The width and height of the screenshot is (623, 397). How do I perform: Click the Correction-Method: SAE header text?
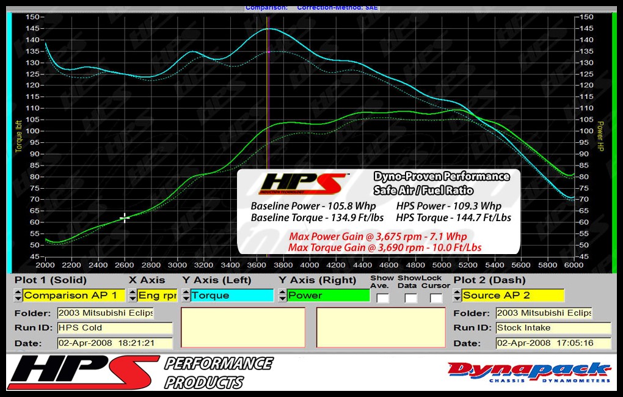pyautogui.click(x=337, y=7)
